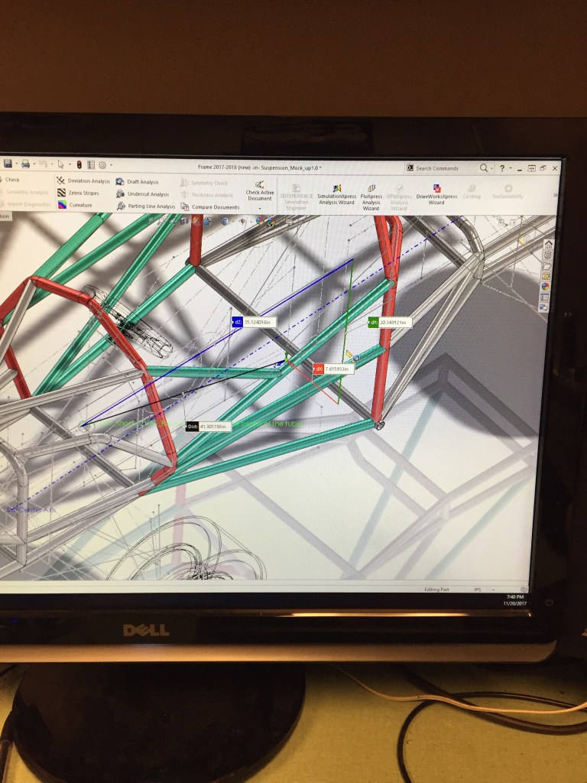Run Undercut Analysis
This screenshot has width=587, height=783.
pyautogui.click(x=121, y=194)
